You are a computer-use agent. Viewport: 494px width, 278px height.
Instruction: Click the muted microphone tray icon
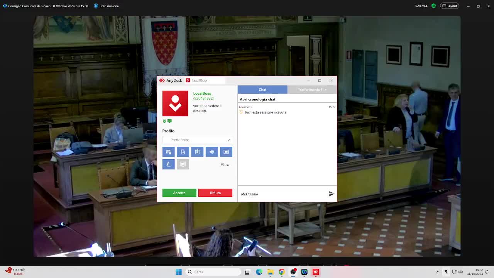446,272
